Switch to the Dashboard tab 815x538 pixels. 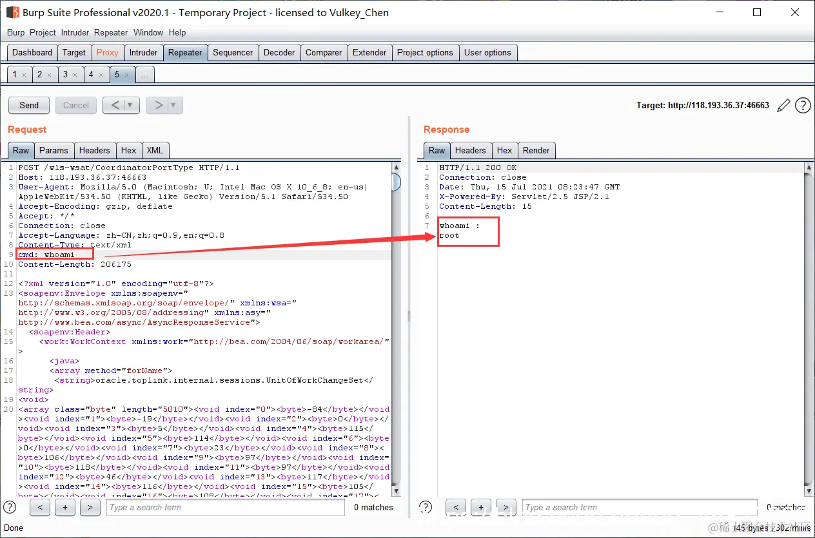coord(32,52)
